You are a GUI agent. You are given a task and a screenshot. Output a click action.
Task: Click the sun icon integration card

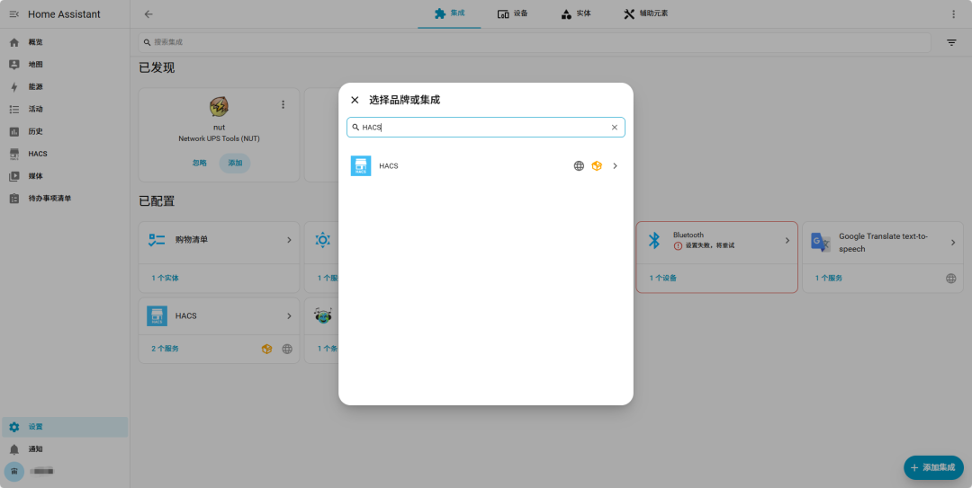coord(322,240)
